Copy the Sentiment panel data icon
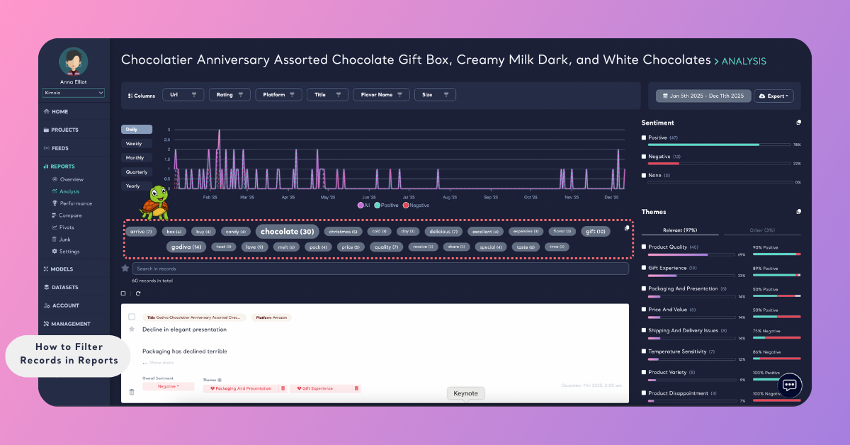This screenshot has width=850, height=445. coord(799,123)
